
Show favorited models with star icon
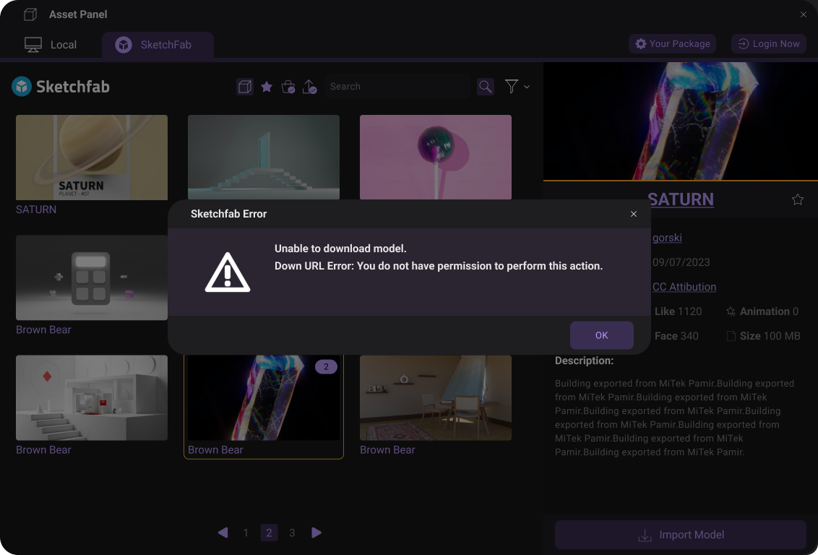pyautogui.click(x=267, y=87)
